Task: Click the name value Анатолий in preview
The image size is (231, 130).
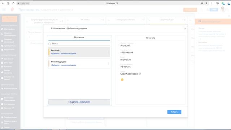Action: [125, 45]
